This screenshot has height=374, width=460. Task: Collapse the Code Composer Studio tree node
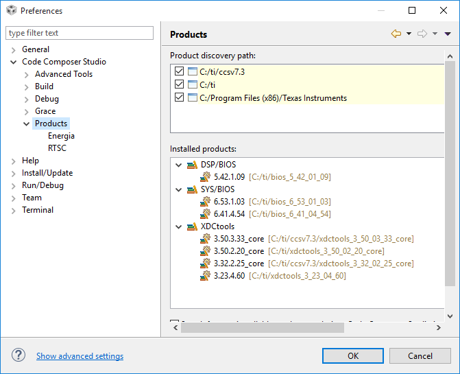(x=14, y=62)
